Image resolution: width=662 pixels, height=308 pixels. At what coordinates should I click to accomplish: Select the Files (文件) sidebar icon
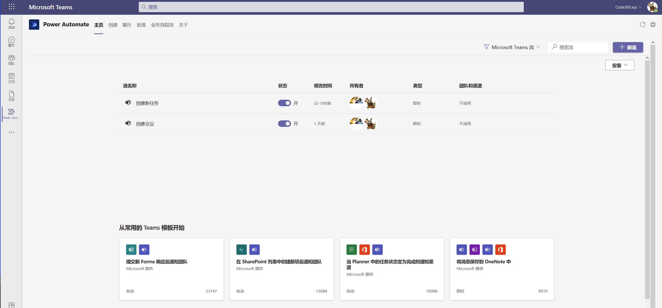coord(11,96)
